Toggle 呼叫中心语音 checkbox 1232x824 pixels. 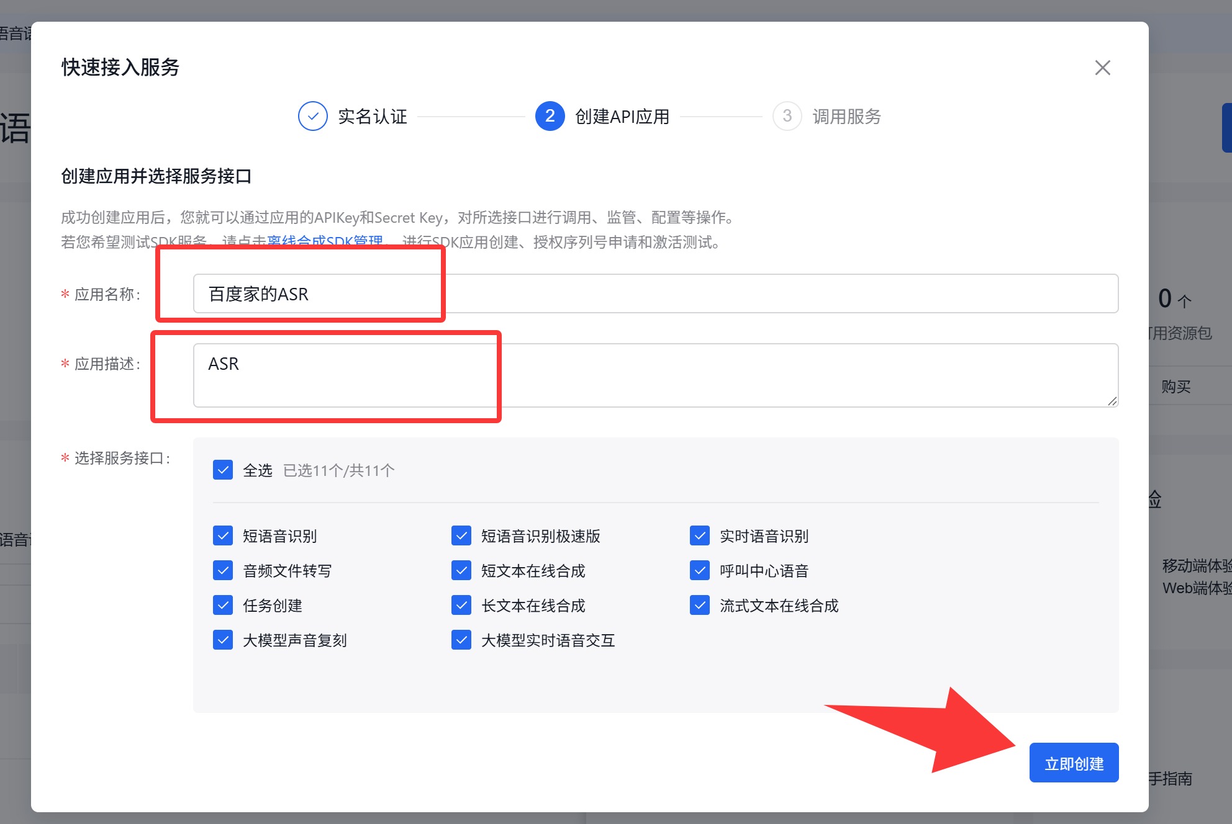pos(700,570)
